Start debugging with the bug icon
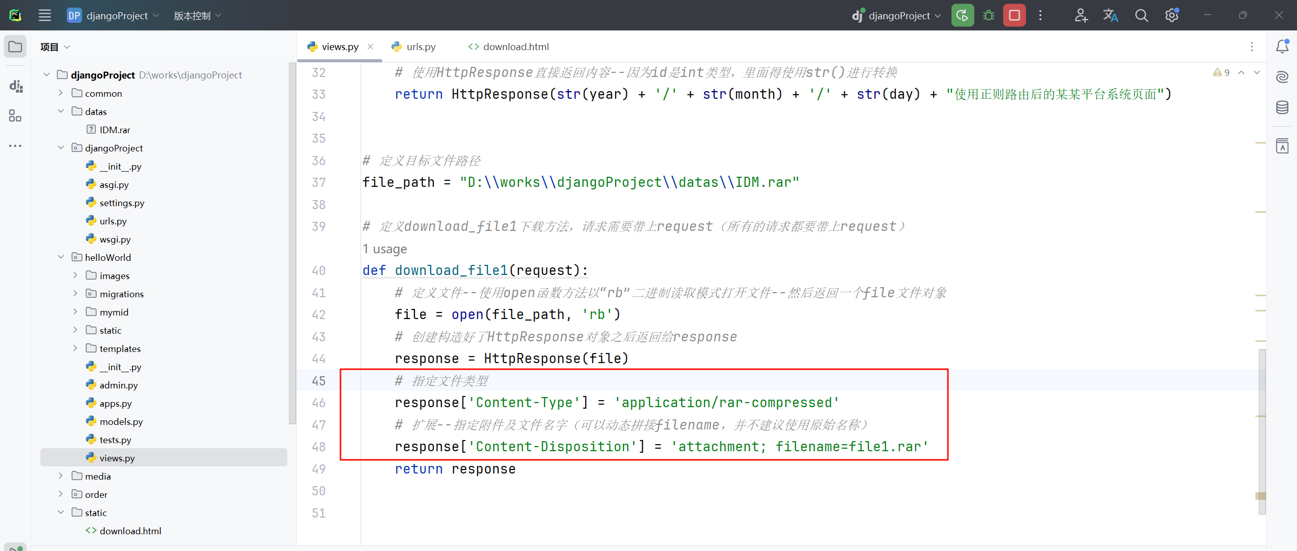This screenshot has height=551, width=1297. [988, 15]
